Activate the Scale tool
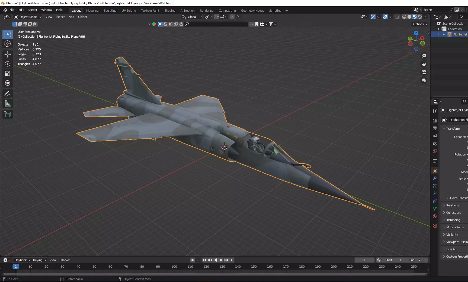Image resolution: width=468 pixels, height=282 pixels. coord(8,73)
